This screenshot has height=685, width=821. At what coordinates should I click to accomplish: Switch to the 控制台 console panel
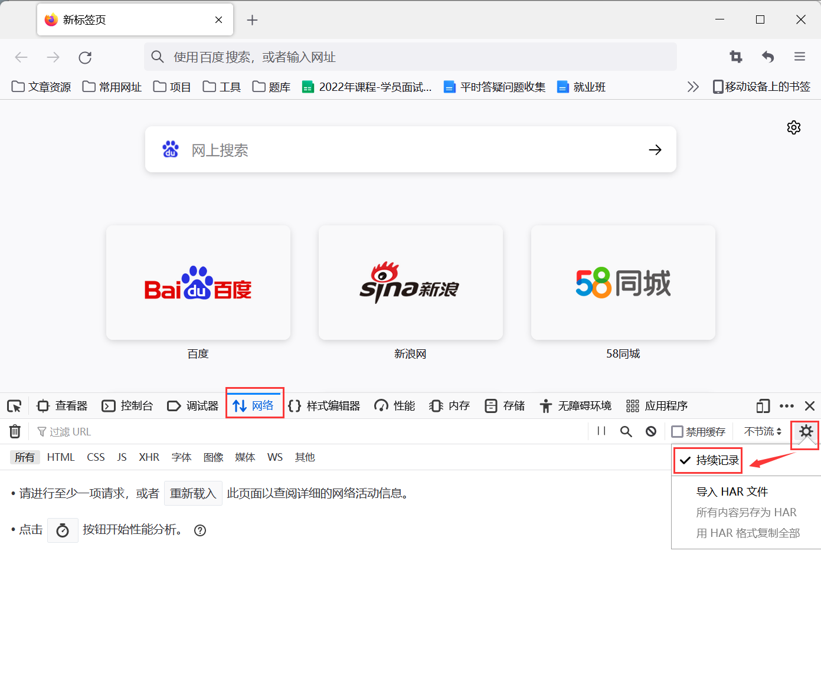pos(127,405)
